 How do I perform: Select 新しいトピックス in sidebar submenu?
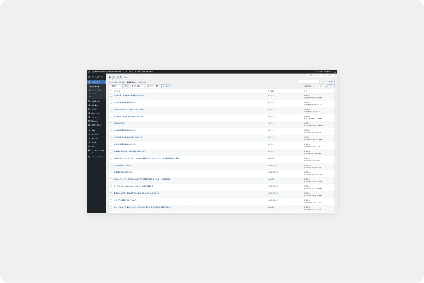point(95,90)
